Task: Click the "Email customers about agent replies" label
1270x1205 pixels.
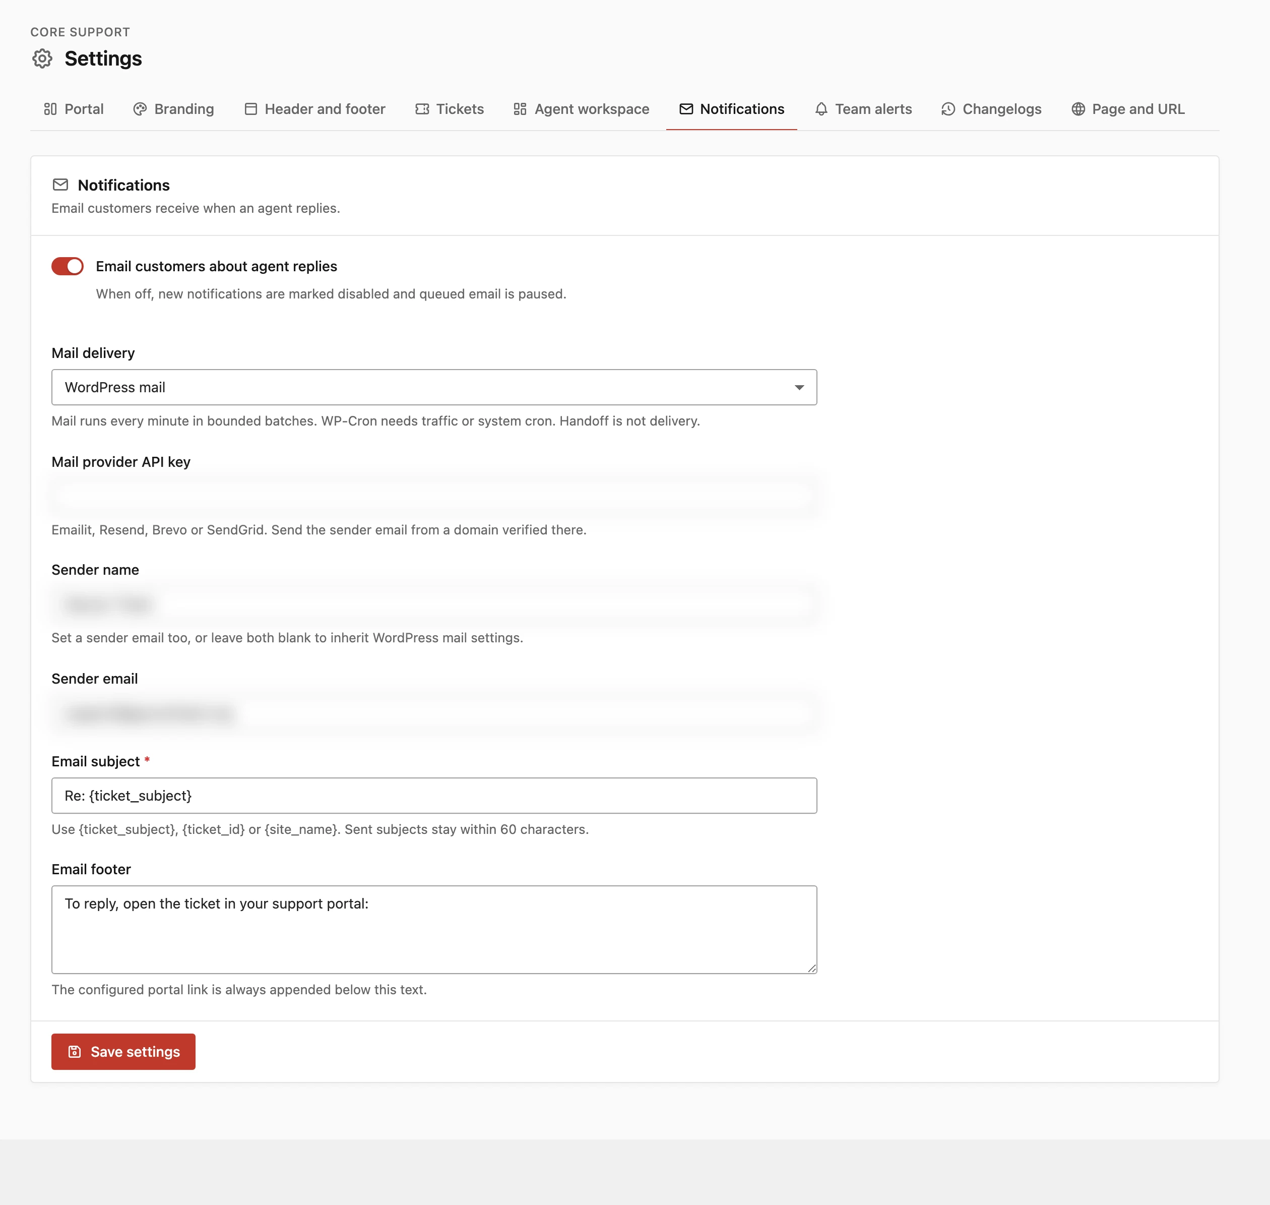Action: (216, 267)
